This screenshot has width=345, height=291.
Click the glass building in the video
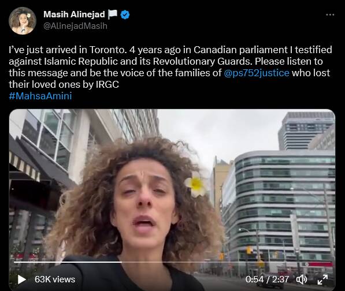click(x=280, y=207)
